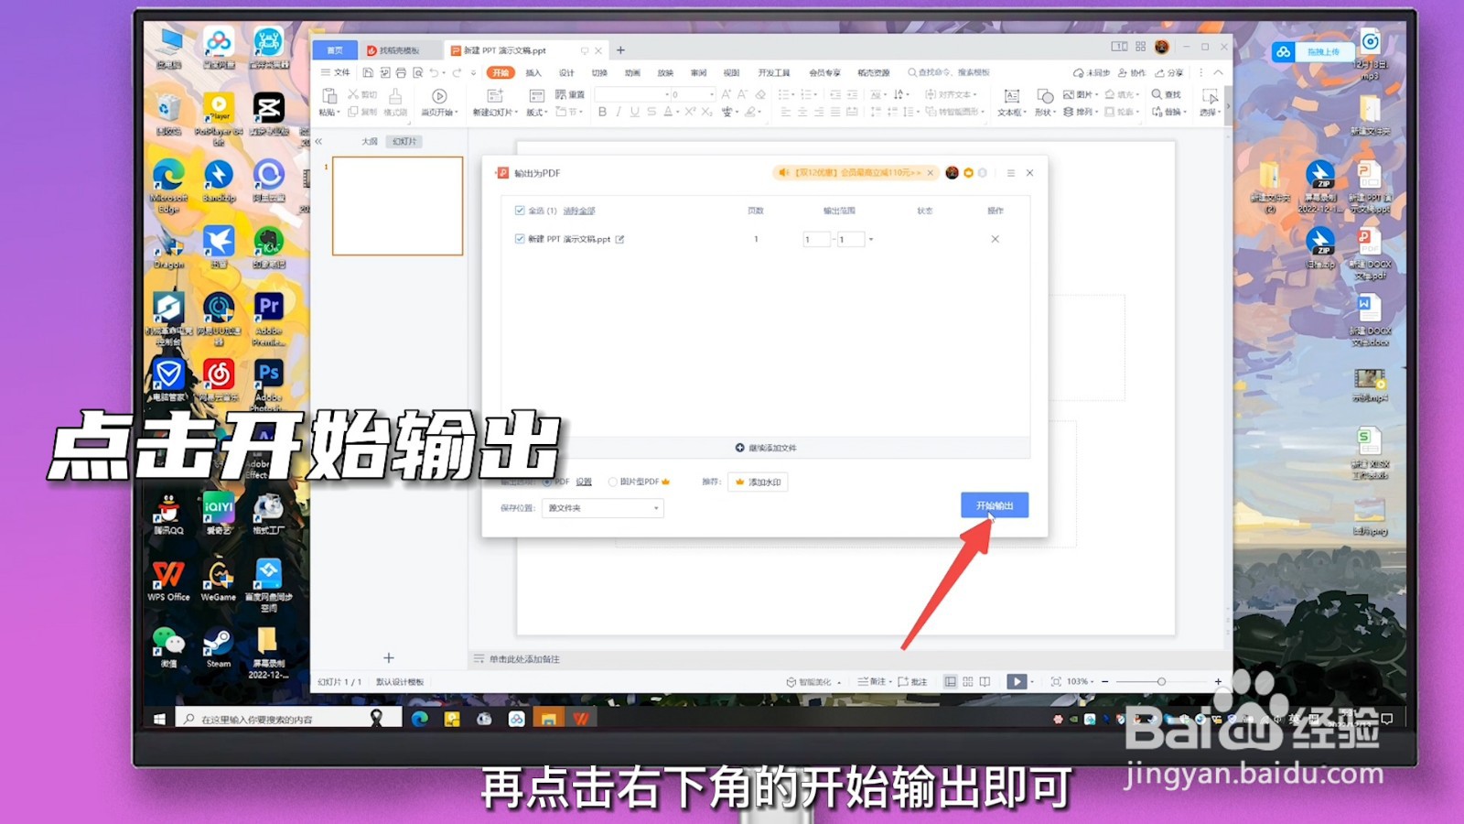Click the 文本框 text box icon
The image size is (1464, 824).
click(1012, 96)
